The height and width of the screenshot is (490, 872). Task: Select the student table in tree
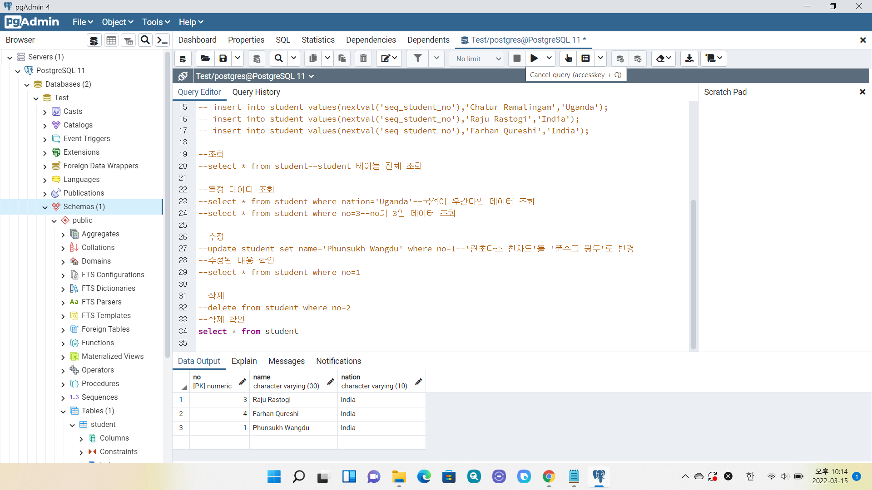tap(103, 425)
